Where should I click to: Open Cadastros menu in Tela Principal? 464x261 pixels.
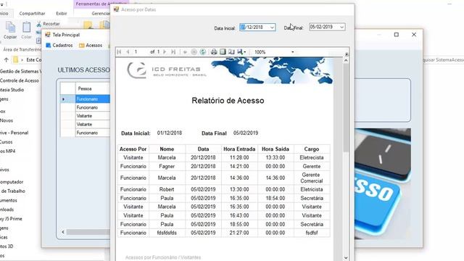tap(59, 45)
